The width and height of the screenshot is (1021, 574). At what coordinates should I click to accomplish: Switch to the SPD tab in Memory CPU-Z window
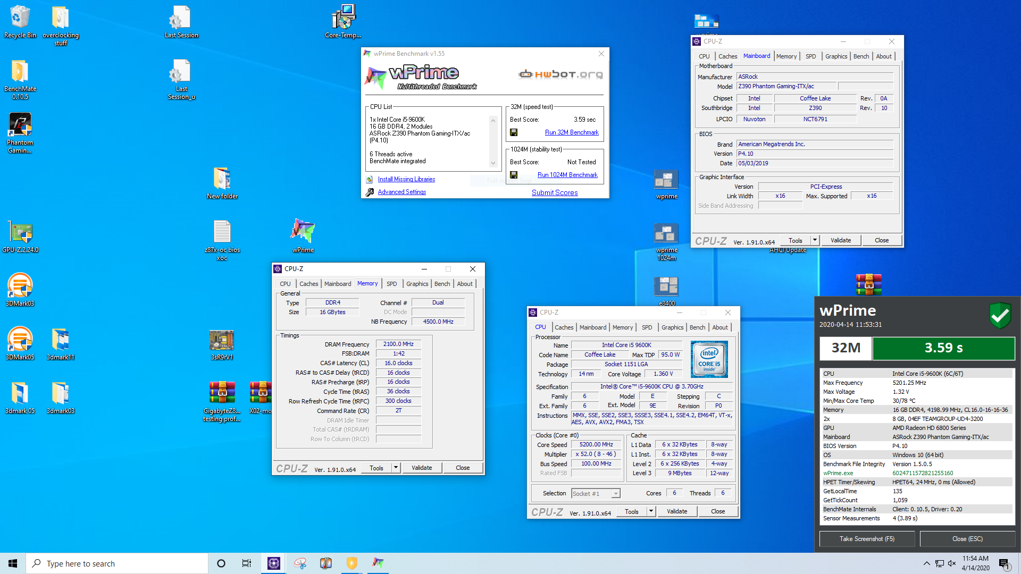point(392,284)
